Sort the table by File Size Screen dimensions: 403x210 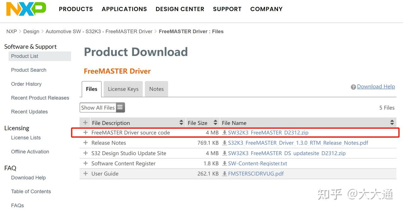(x=215, y=123)
